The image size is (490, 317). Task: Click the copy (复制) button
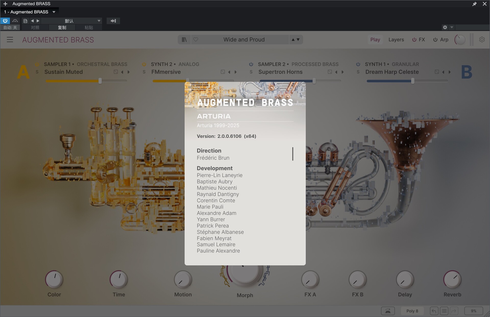click(x=62, y=28)
